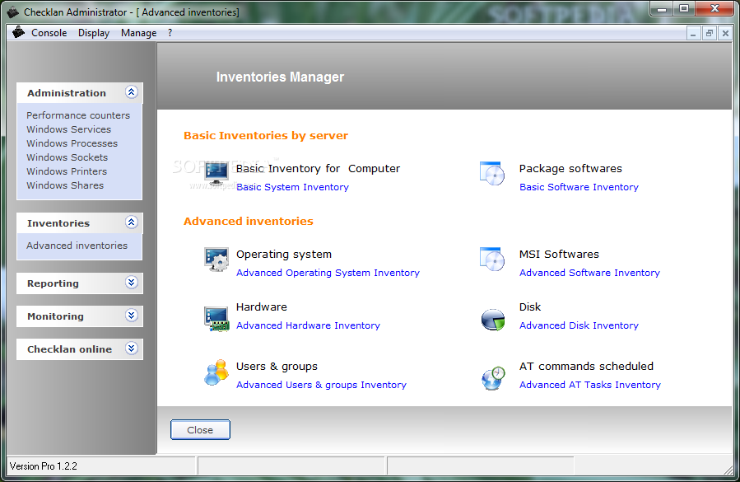Screen dimensions: 740x482
Task: Select Windows Processes in sidebar
Action: [x=72, y=143]
